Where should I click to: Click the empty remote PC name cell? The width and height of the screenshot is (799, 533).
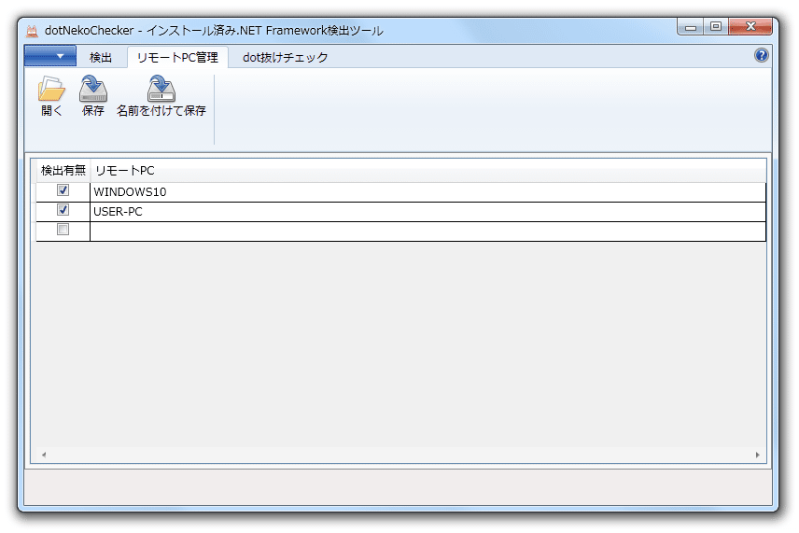click(x=428, y=231)
